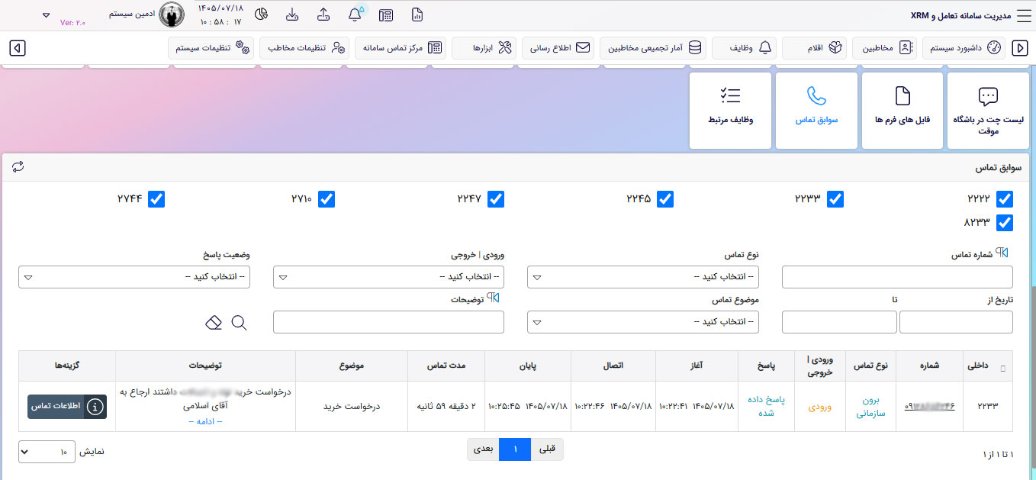This screenshot has height=480, width=1036.
Task: Click اطلاعات تماس button in row
Action: coord(67,407)
